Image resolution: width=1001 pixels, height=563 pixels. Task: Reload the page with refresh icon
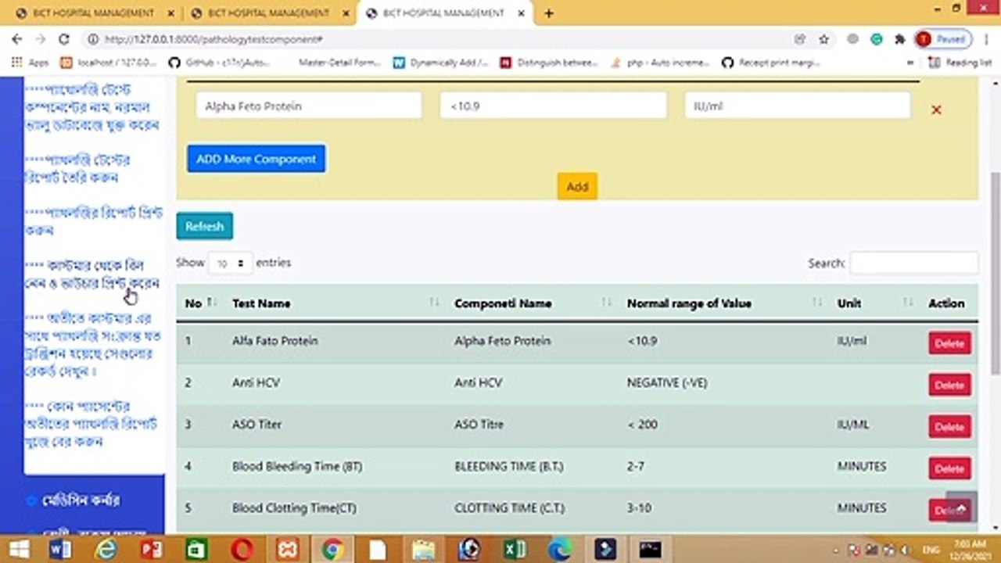click(x=64, y=39)
